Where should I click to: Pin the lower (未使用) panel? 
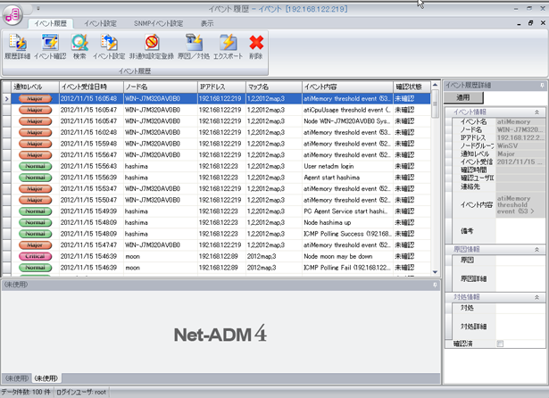[x=435, y=285]
